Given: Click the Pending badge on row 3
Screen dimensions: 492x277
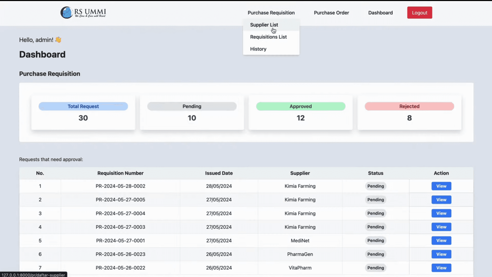Looking at the screenshot, I should (375, 213).
